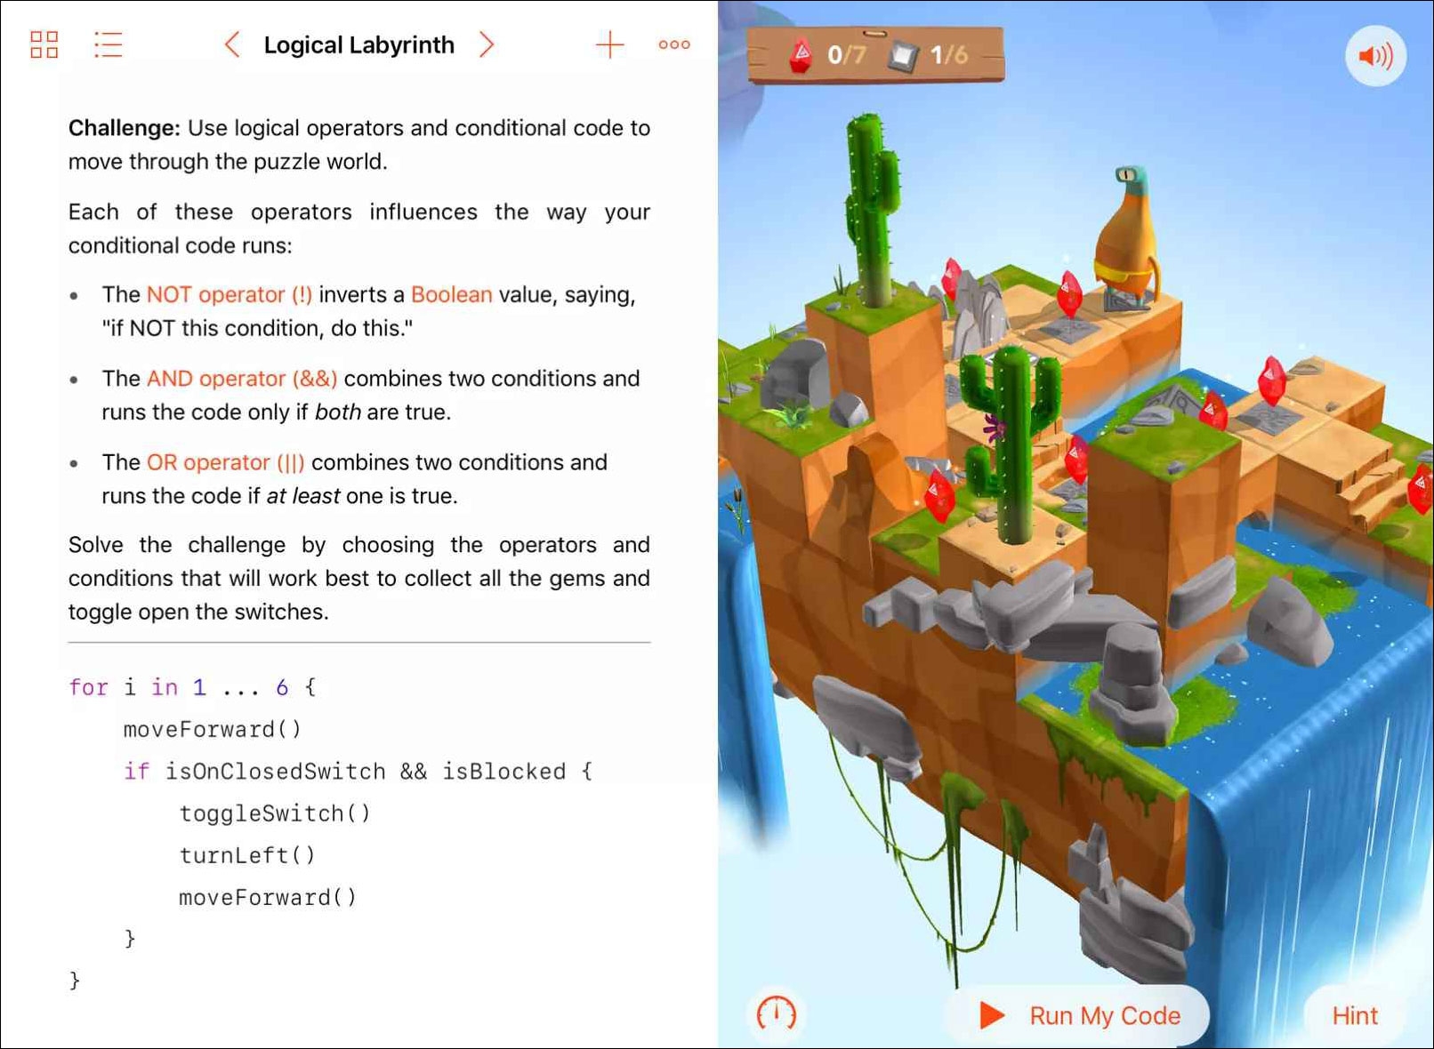Advance to next page with right chevron
The height and width of the screenshot is (1049, 1434).
point(487,44)
